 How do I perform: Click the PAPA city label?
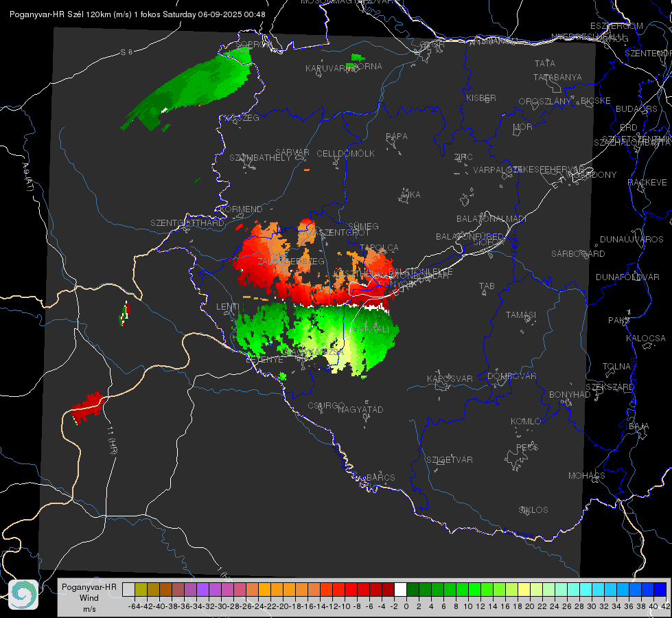[x=397, y=137]
